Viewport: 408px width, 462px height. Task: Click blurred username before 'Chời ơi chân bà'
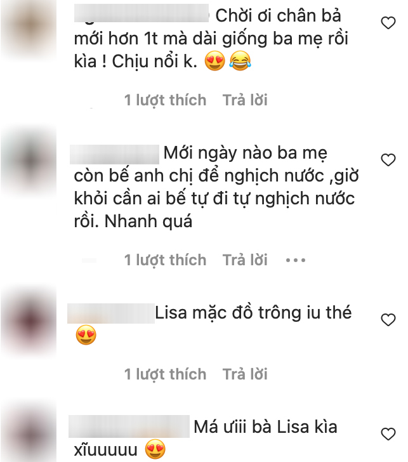click(x=141, y=13)
